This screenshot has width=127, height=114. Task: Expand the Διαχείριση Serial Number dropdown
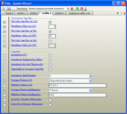tap(91, 76)
